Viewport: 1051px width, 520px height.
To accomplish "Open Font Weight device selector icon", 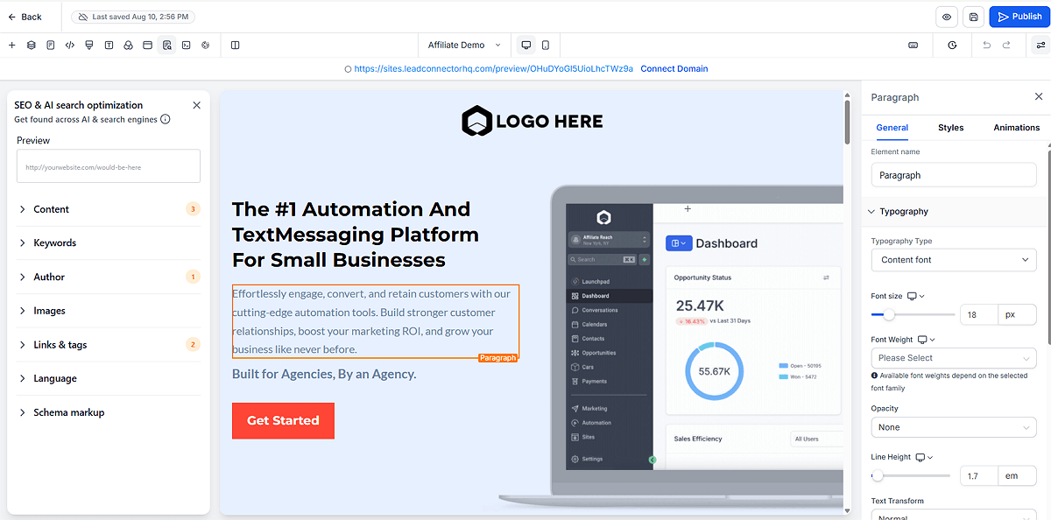I will coord(926,340).
